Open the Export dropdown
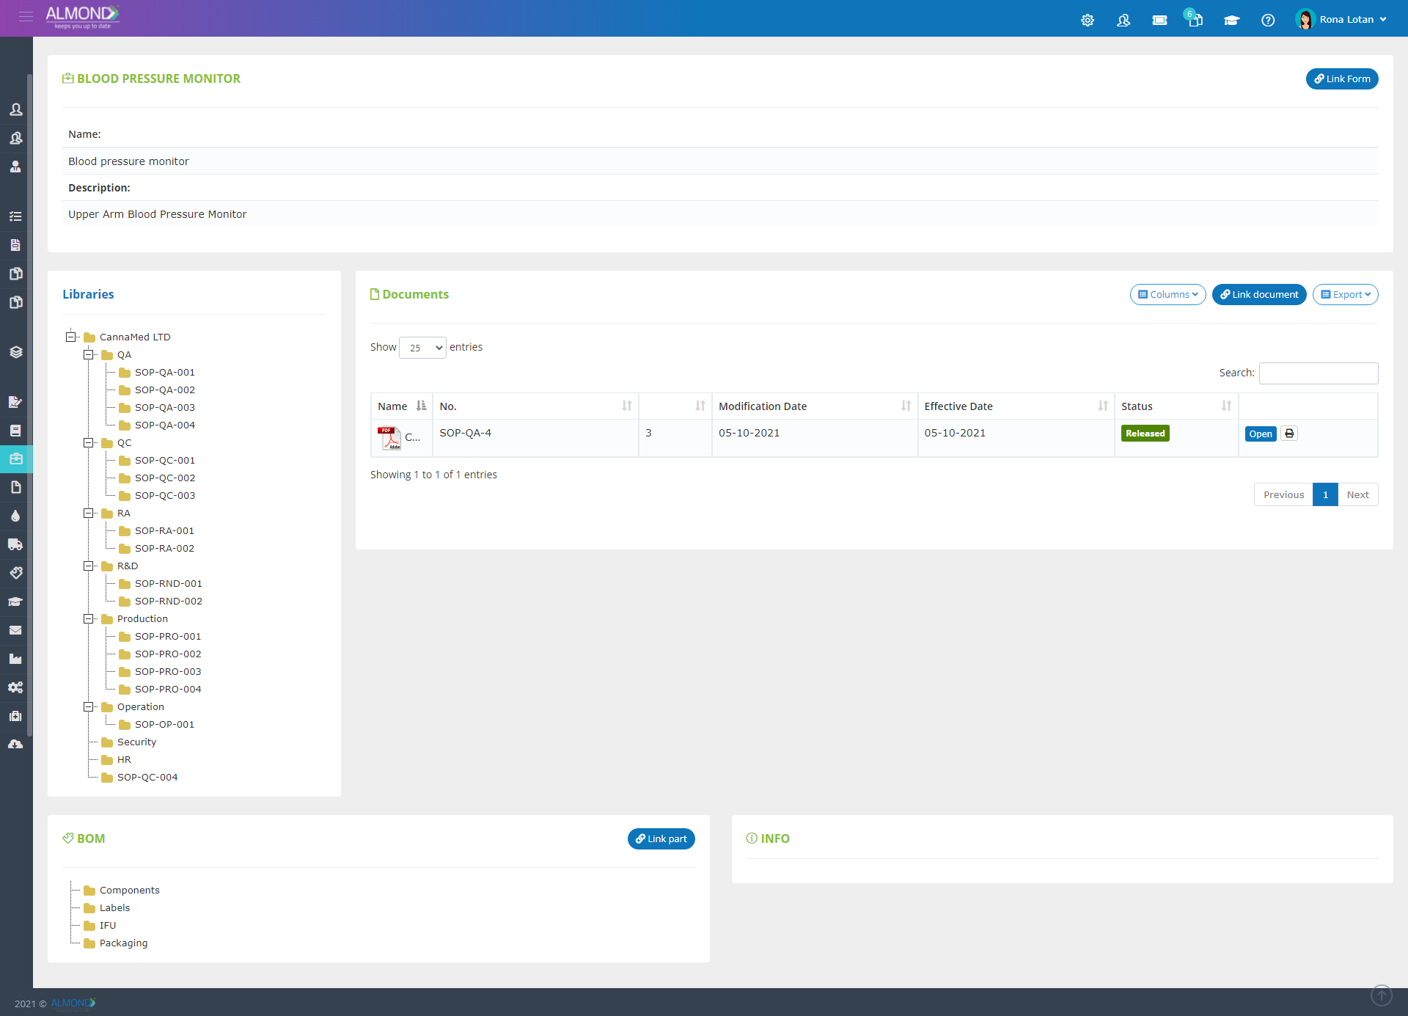 click(x=1345, y=294)
